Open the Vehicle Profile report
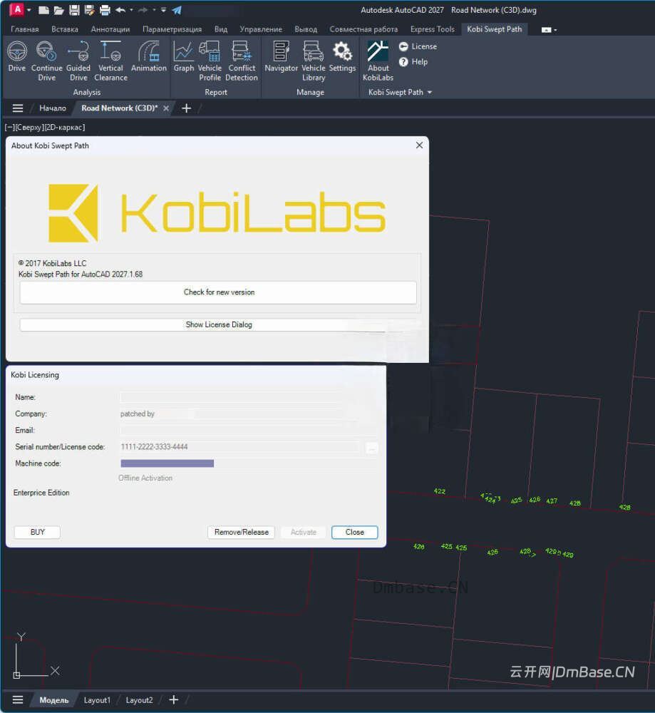 [210, 61]
